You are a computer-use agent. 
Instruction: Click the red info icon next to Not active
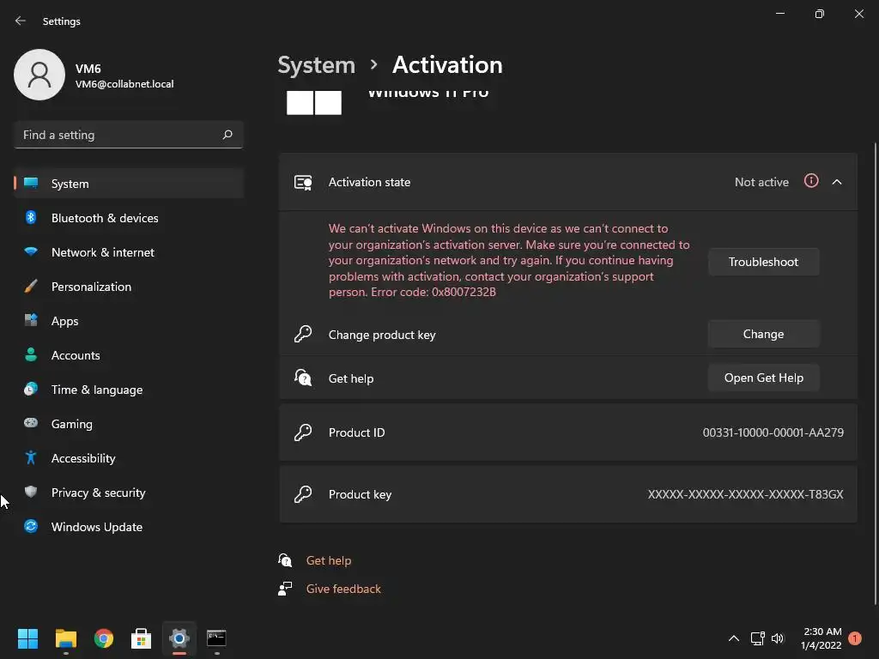810,180
